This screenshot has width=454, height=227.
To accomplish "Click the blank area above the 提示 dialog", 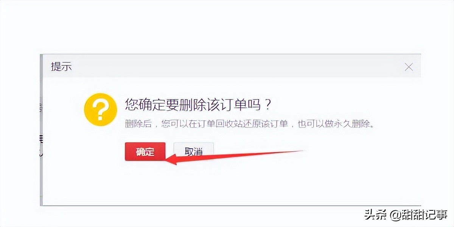I will point(227,26).
